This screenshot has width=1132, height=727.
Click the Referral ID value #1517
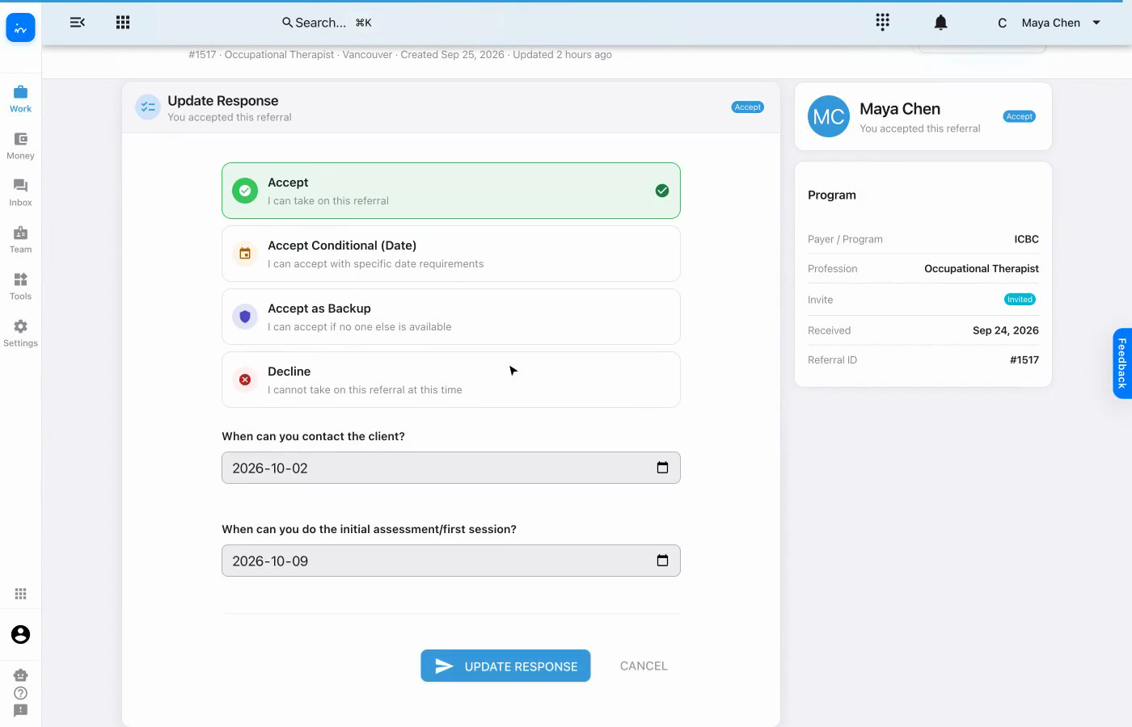click(1024, 360)
